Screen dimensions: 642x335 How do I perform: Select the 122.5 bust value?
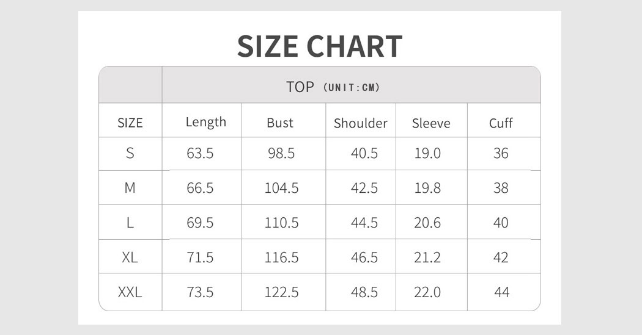(282, 292)
